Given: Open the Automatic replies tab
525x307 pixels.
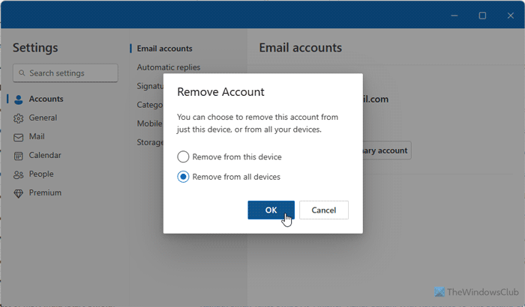Looking at the screenshot, I should [x=168, y=67].
